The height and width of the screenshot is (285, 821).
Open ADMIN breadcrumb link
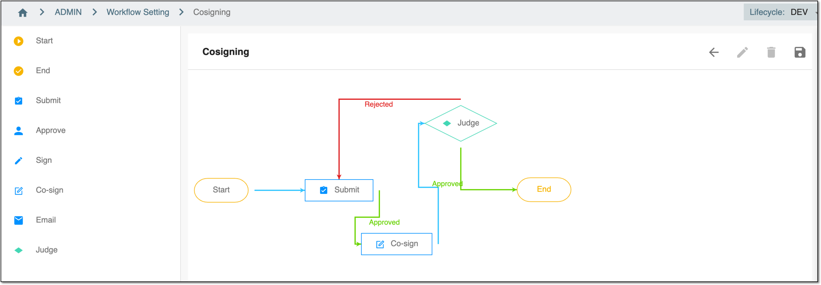pyautogui.click(x=68, y=12)
